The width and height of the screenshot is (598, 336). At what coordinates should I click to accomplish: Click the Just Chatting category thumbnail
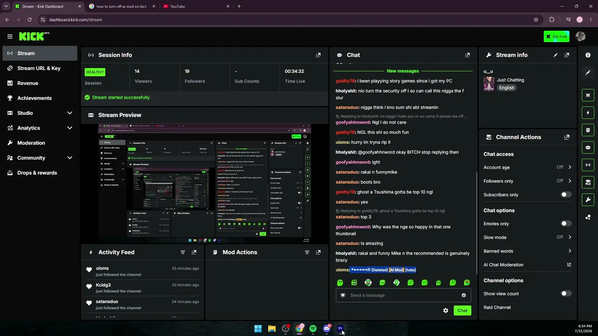click(x=489, y=84)
